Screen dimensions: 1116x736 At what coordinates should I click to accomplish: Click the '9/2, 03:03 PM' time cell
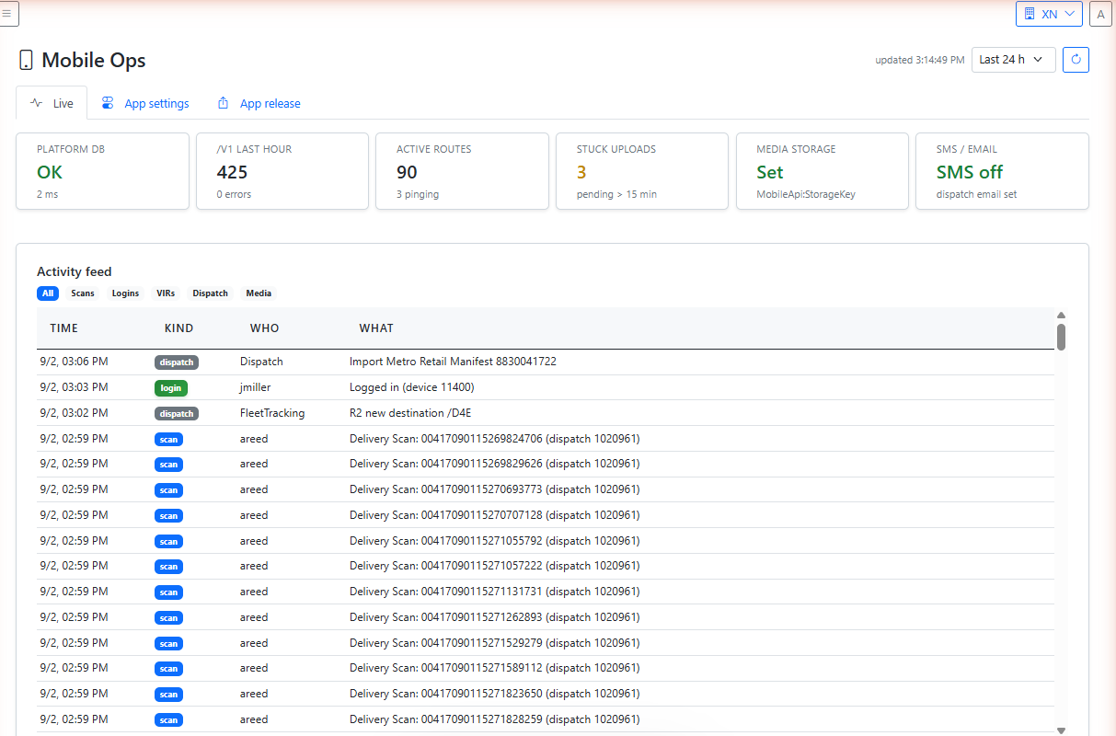click(x=75, y=387)
